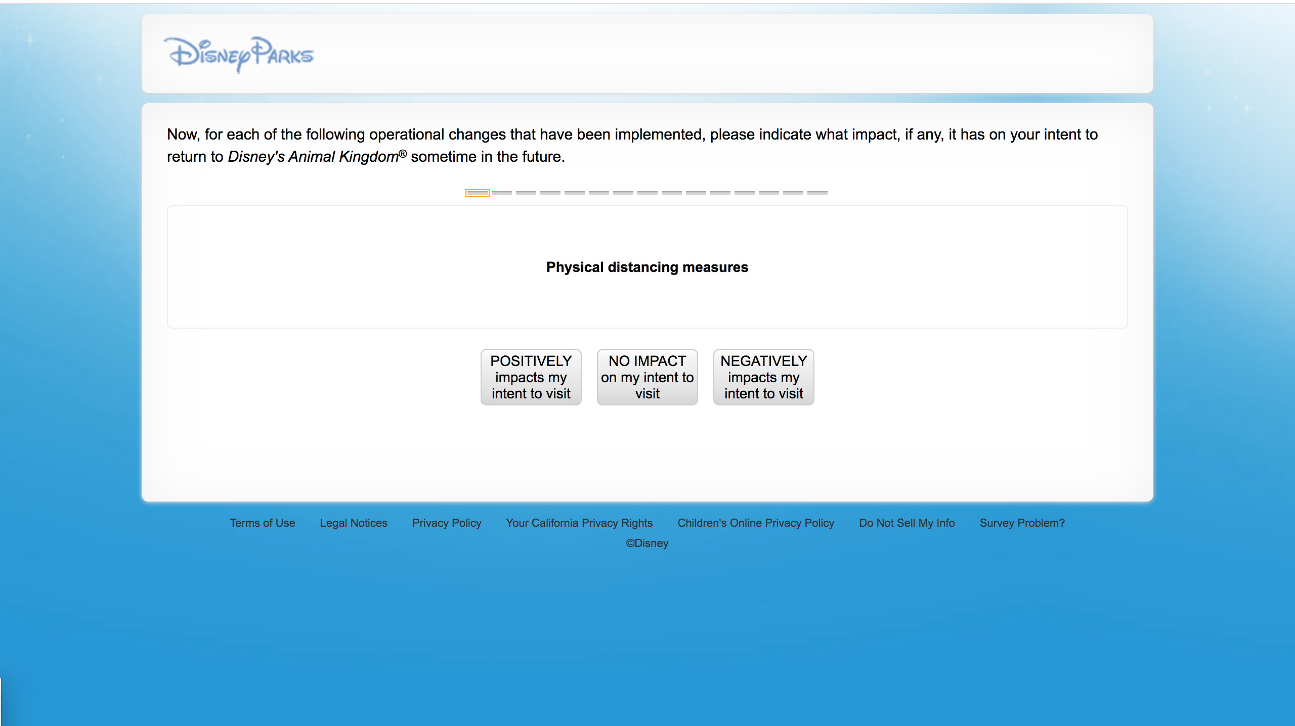Click the highlighted first progress segment
This screenshot has width=1295, height=726.
pyautogui.click(x=477, y=193)
